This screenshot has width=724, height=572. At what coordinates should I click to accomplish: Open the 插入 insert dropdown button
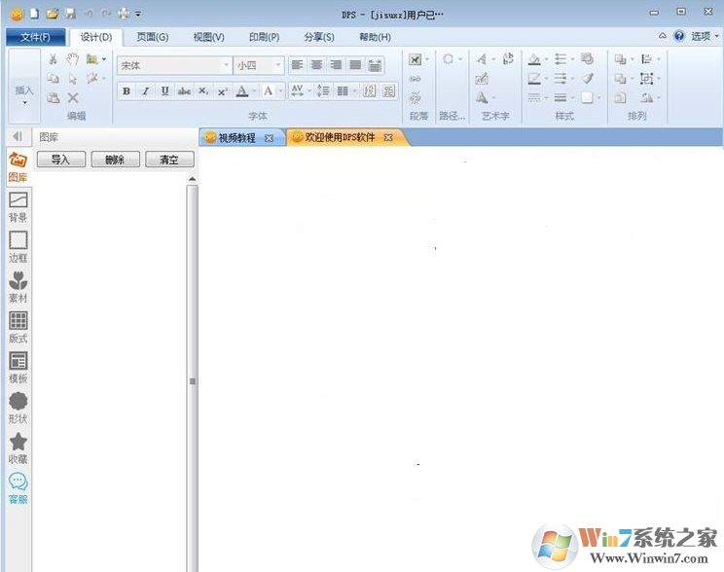[24, 86]
